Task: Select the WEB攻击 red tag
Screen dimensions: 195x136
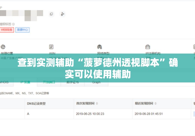Action: [7, 30]
